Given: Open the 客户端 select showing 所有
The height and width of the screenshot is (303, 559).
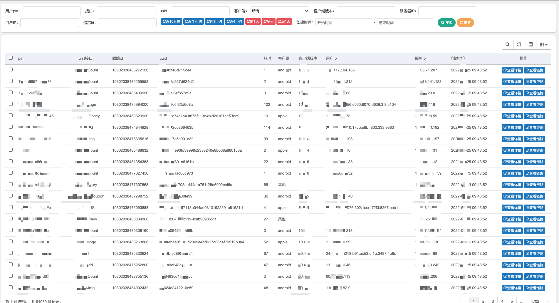Looking at the screenshot, I should (x=280, y=11).
